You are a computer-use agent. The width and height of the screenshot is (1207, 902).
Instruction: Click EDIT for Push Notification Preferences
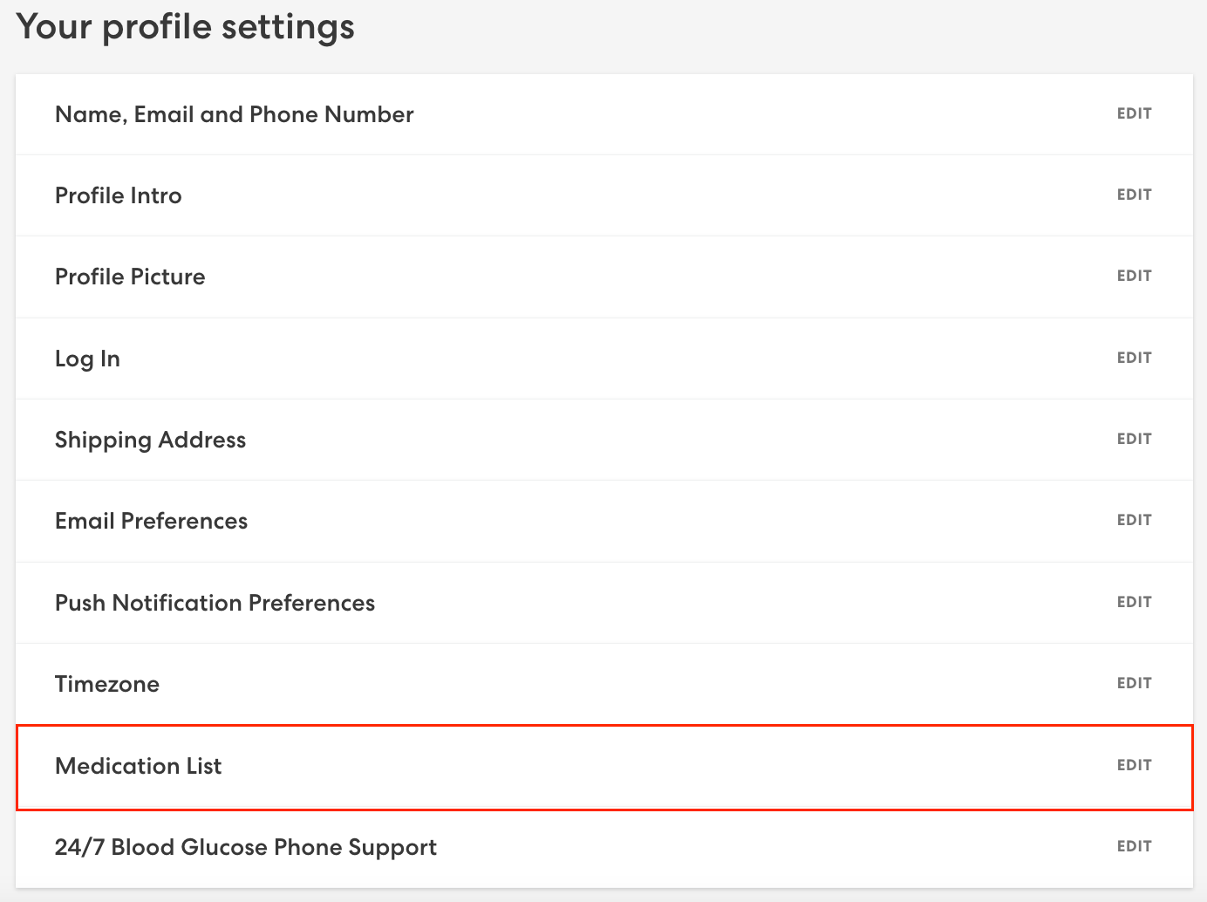[x=1134, y=602]
